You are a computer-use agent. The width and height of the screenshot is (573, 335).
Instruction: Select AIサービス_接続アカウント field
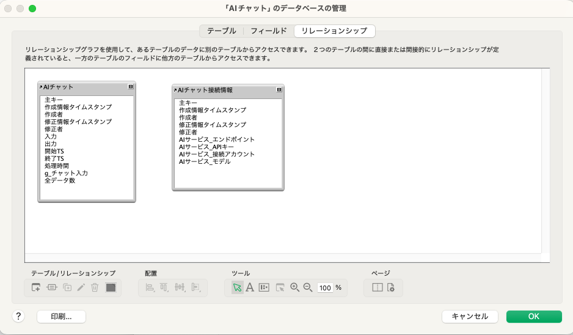(x=217, y=154)
